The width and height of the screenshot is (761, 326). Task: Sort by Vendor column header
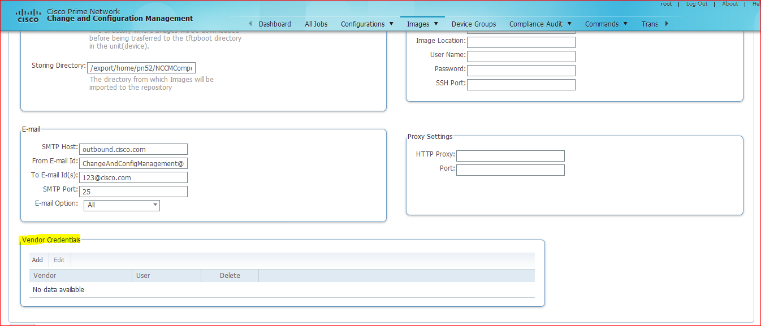pyautogui.click(x=81, y=276)
